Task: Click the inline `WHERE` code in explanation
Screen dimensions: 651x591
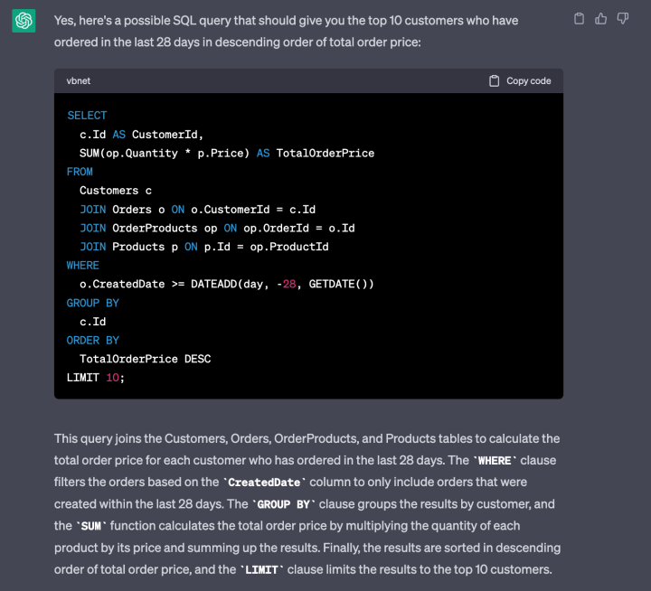Action: point(495,461)
